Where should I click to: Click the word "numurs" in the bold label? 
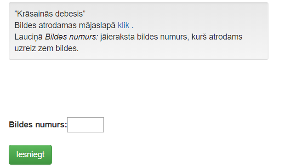pyautogui.click(x=51, y=125)
